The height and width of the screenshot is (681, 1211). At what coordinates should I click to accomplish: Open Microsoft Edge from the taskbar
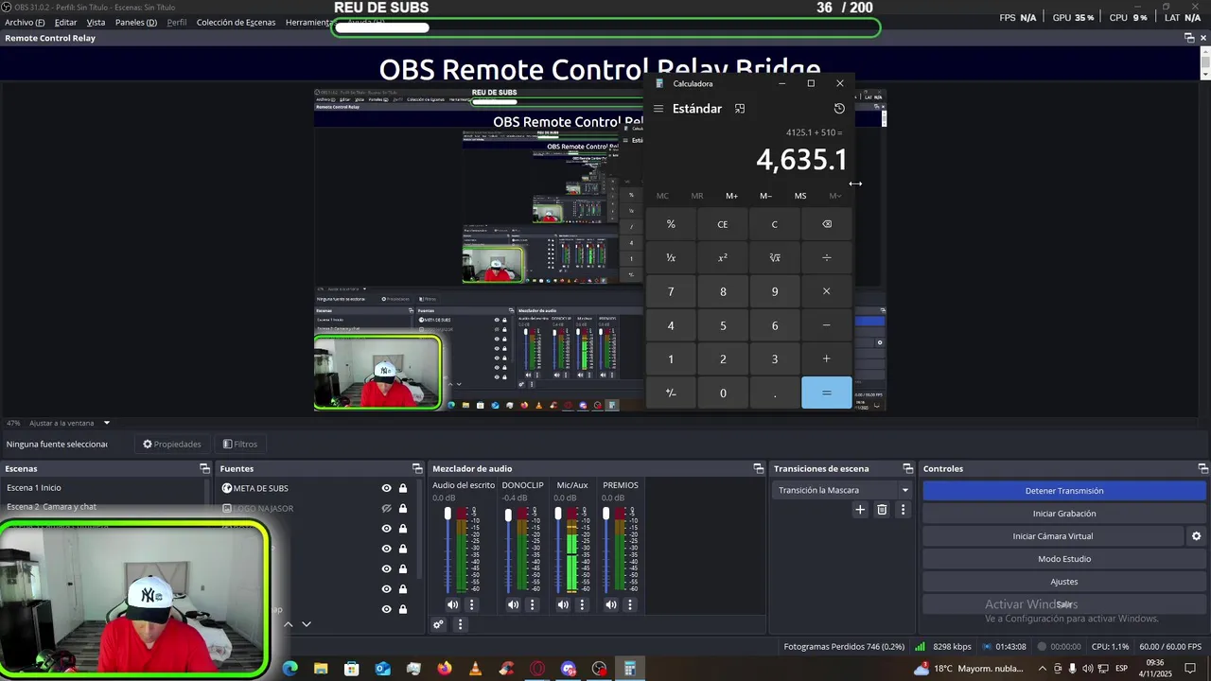(x=290, y=669)
